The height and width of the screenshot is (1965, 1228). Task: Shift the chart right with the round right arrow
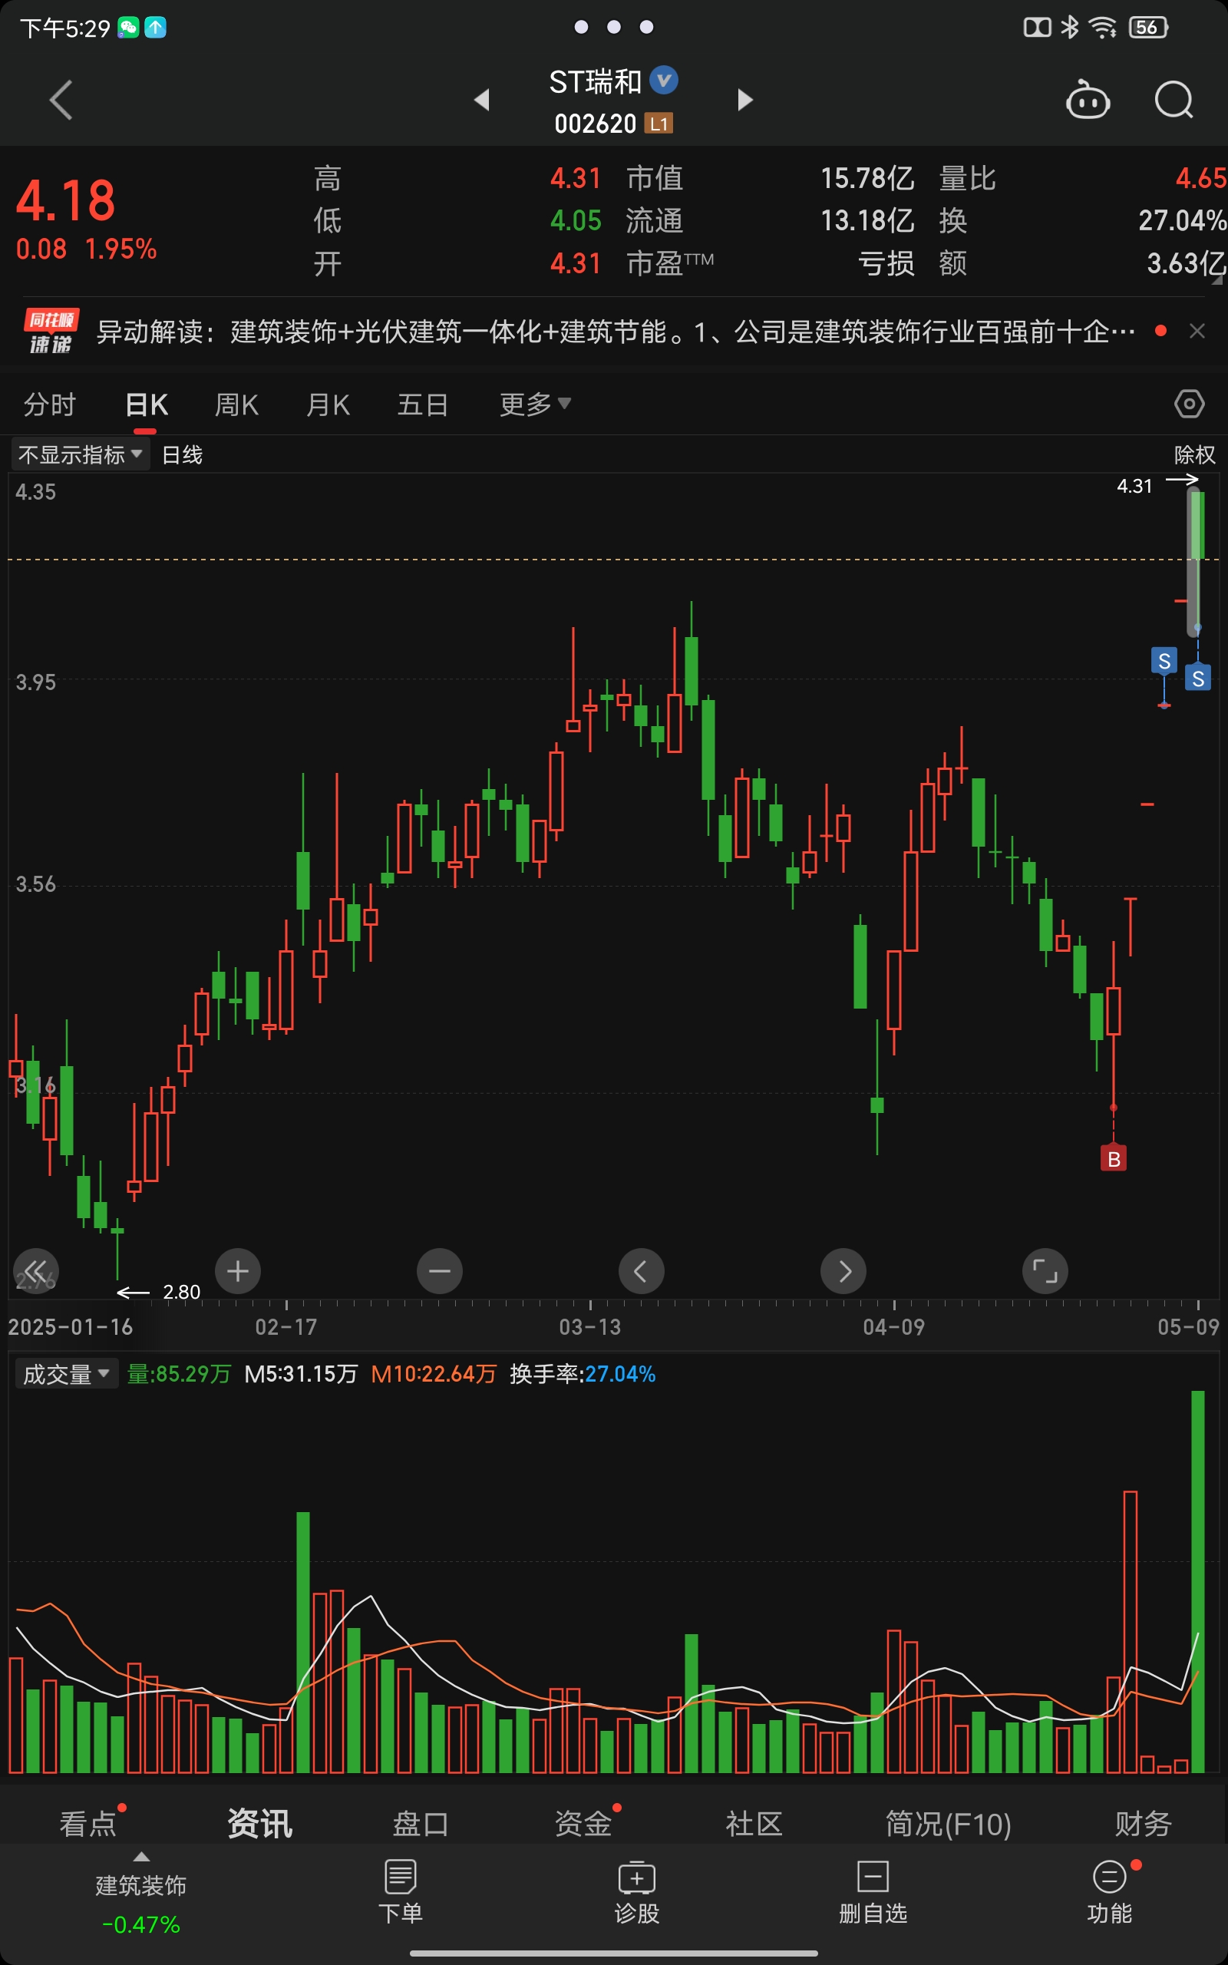click(843, 1271)
